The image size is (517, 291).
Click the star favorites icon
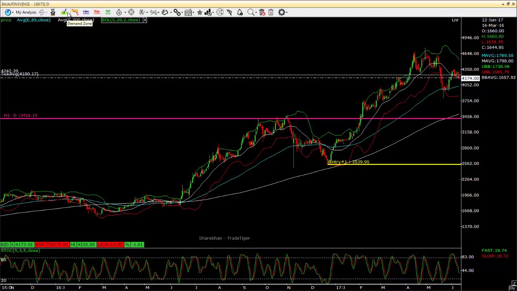[200, 12]
